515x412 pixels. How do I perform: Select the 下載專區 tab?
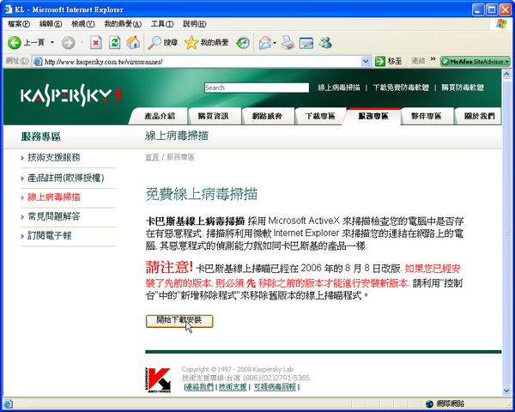tap(320, 116)
